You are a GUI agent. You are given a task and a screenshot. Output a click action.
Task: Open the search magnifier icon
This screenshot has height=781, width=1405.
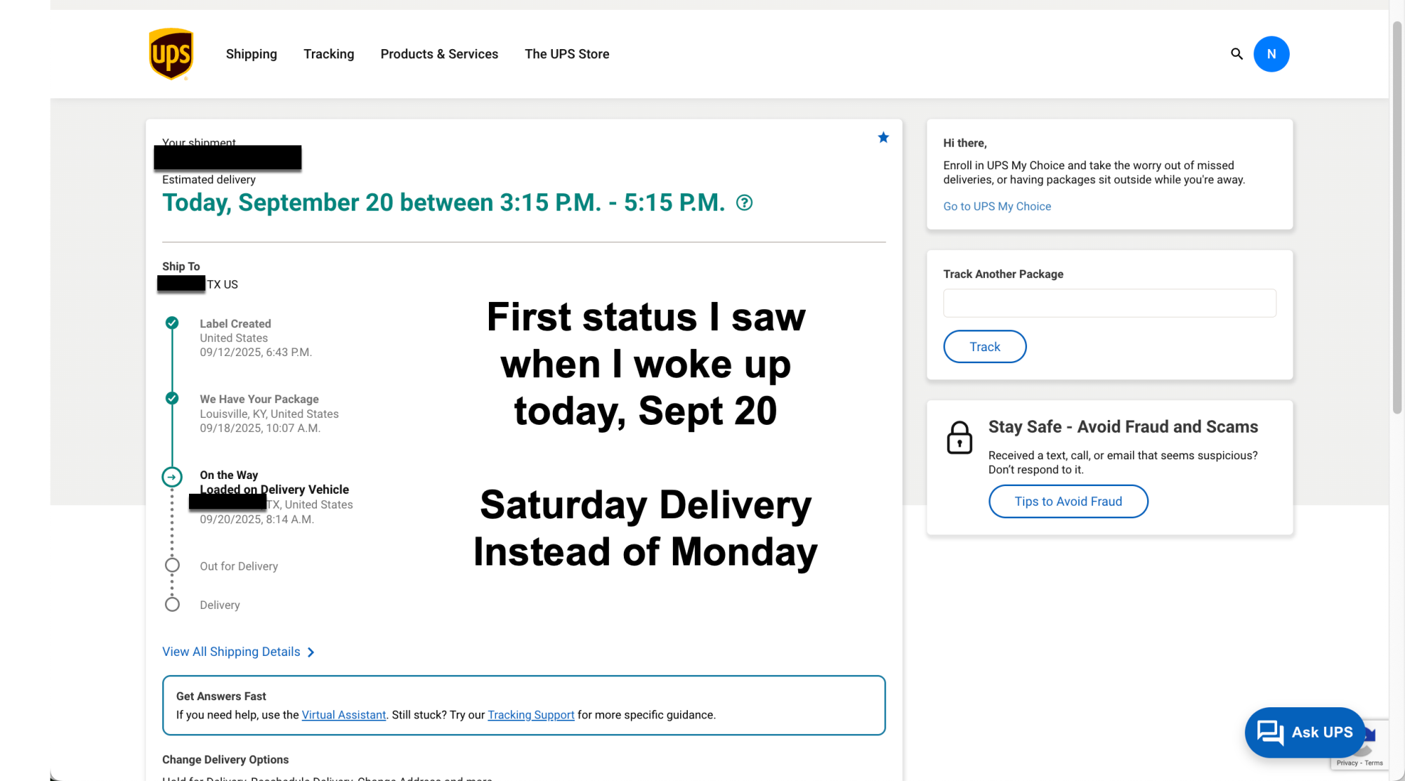[x=1236, y=54]
